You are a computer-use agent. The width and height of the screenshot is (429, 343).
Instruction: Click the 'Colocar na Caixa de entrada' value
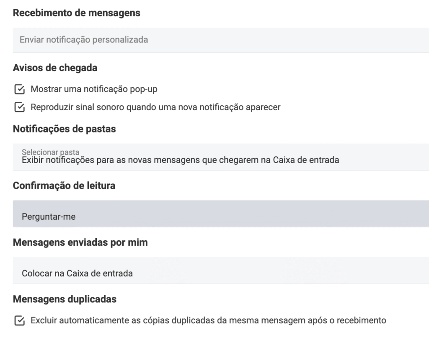click(x=77, y=274)
